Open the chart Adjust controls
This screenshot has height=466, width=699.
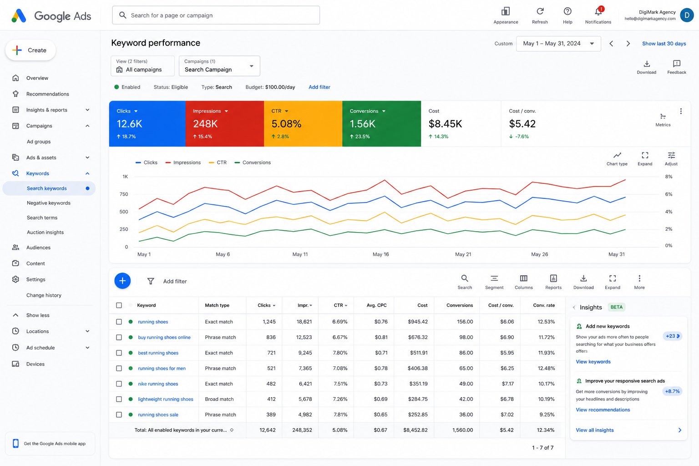point(671,155)
